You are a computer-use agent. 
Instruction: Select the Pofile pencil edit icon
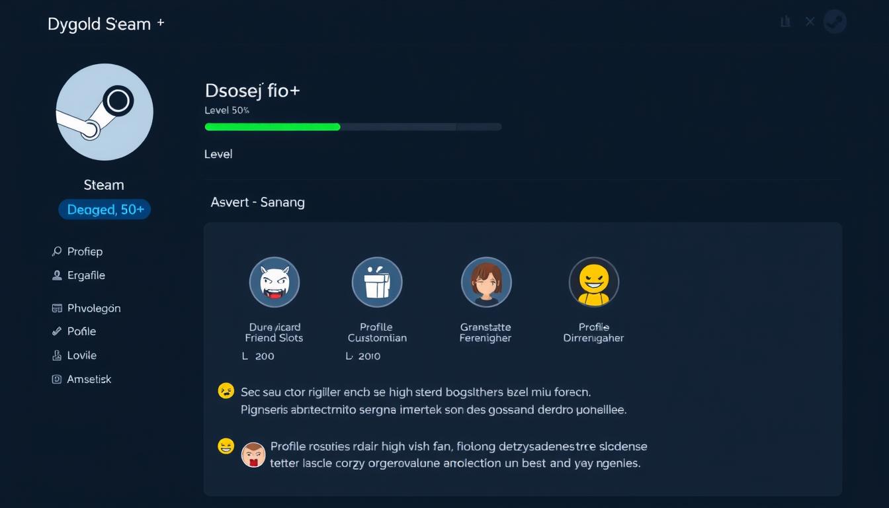(58, 331)
